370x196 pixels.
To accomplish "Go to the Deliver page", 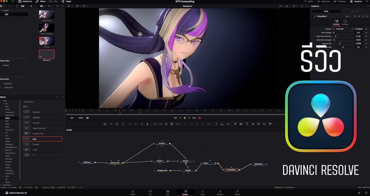I will tap(237, 193).
